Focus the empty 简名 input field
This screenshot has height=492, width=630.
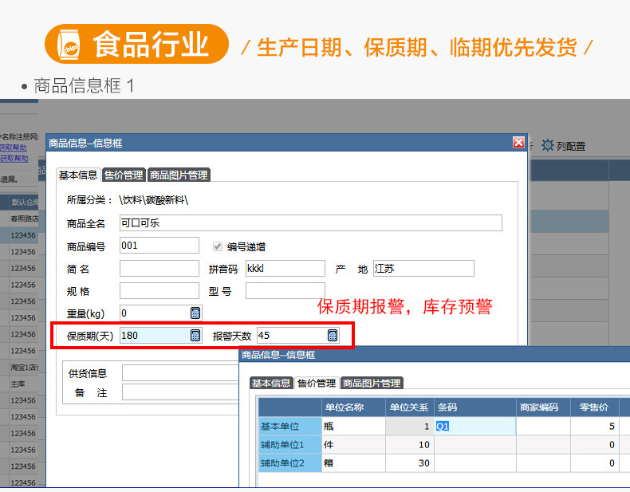pos(159,268)
